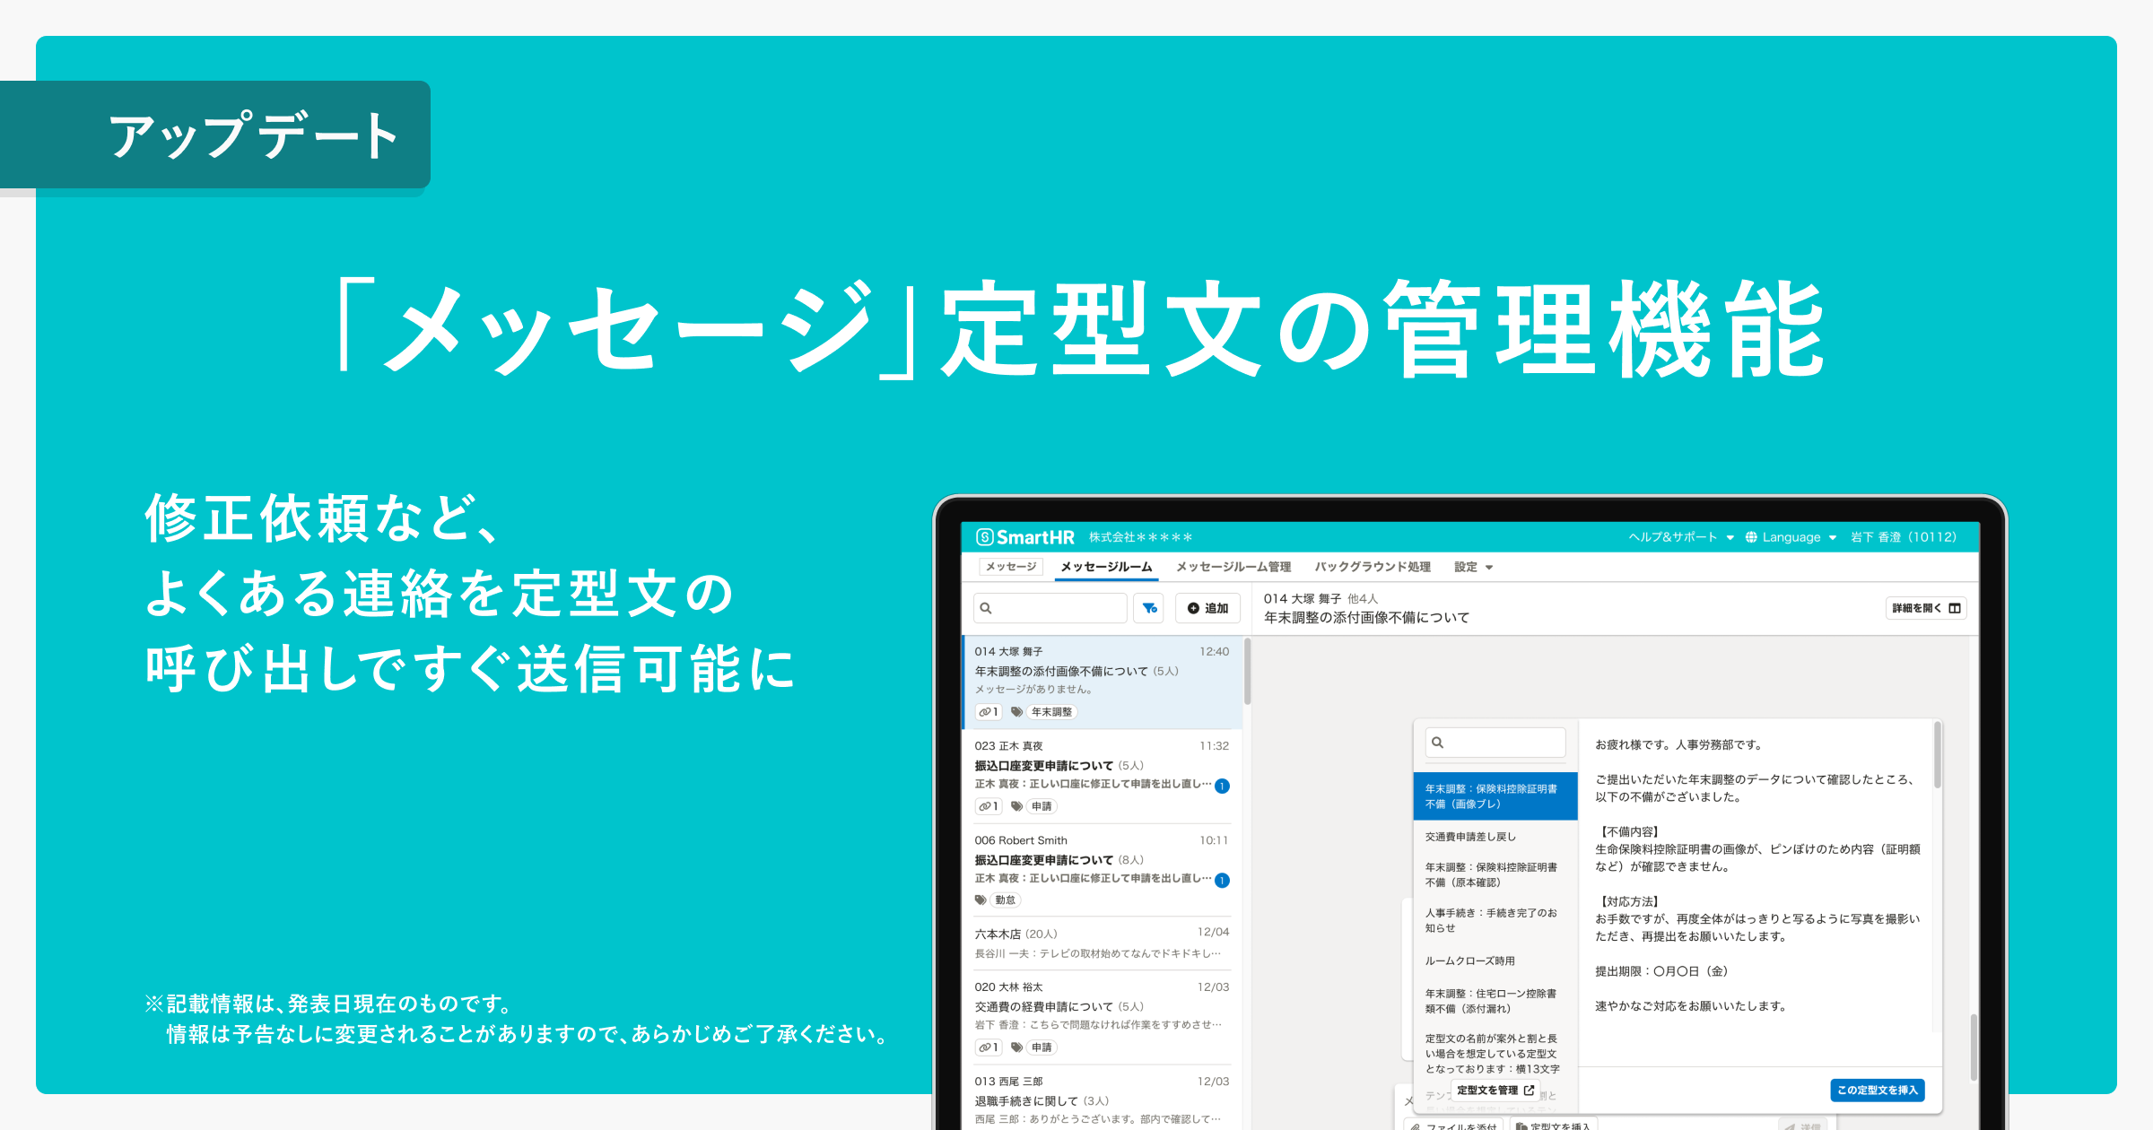Click the tag icon in the 020 大林 裕太 room

tap(1016, 1047)
